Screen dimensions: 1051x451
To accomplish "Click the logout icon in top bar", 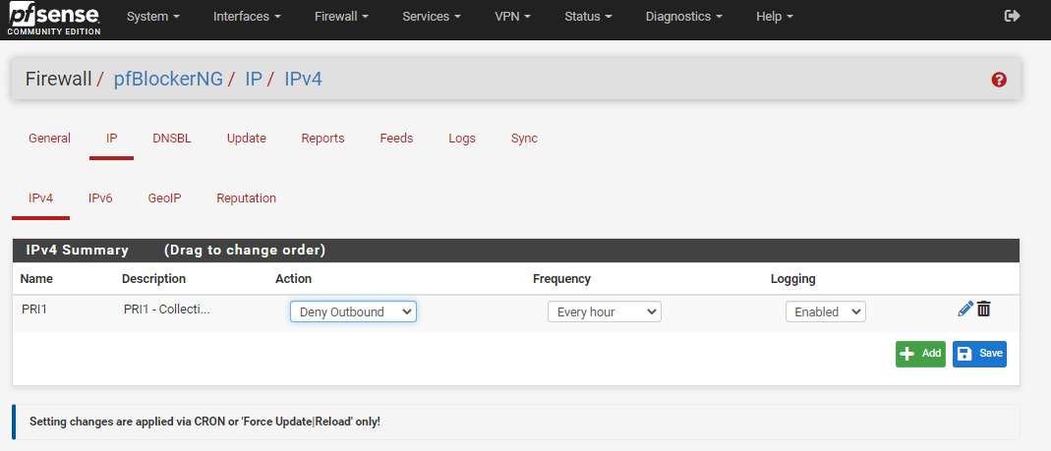I will pyautogui.click(x=1012, y=16).
